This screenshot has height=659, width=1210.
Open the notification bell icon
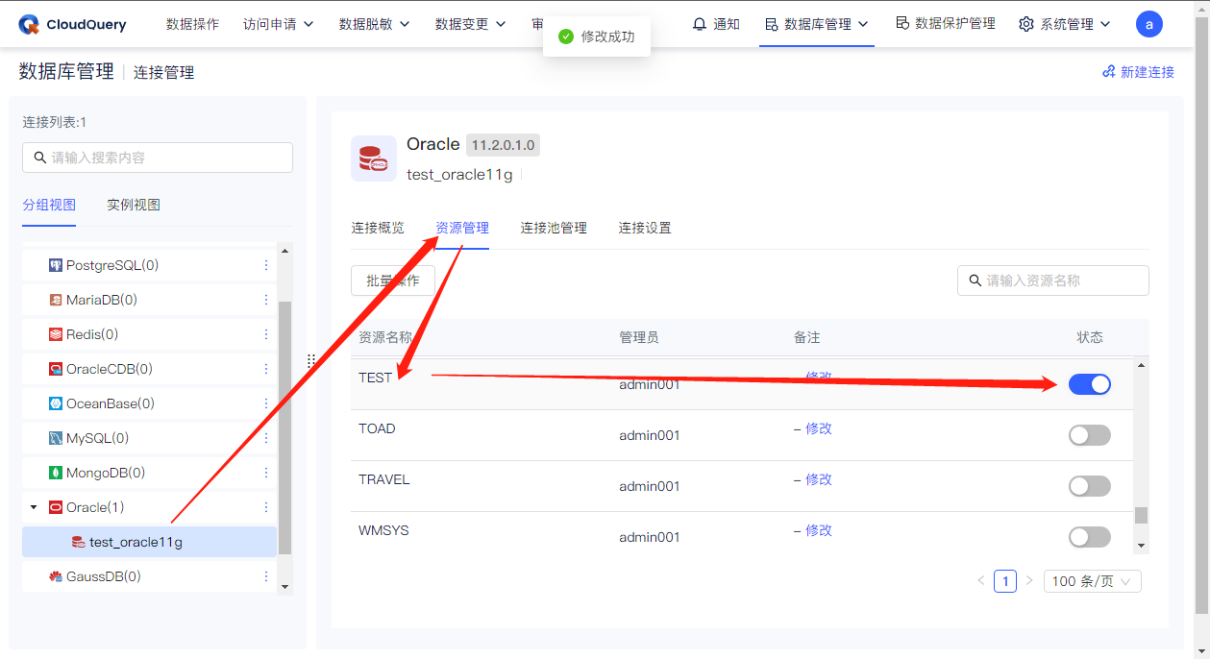pos(699,24)
